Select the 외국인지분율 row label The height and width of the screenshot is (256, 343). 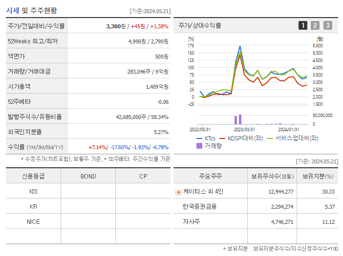(x=25, y=132)
